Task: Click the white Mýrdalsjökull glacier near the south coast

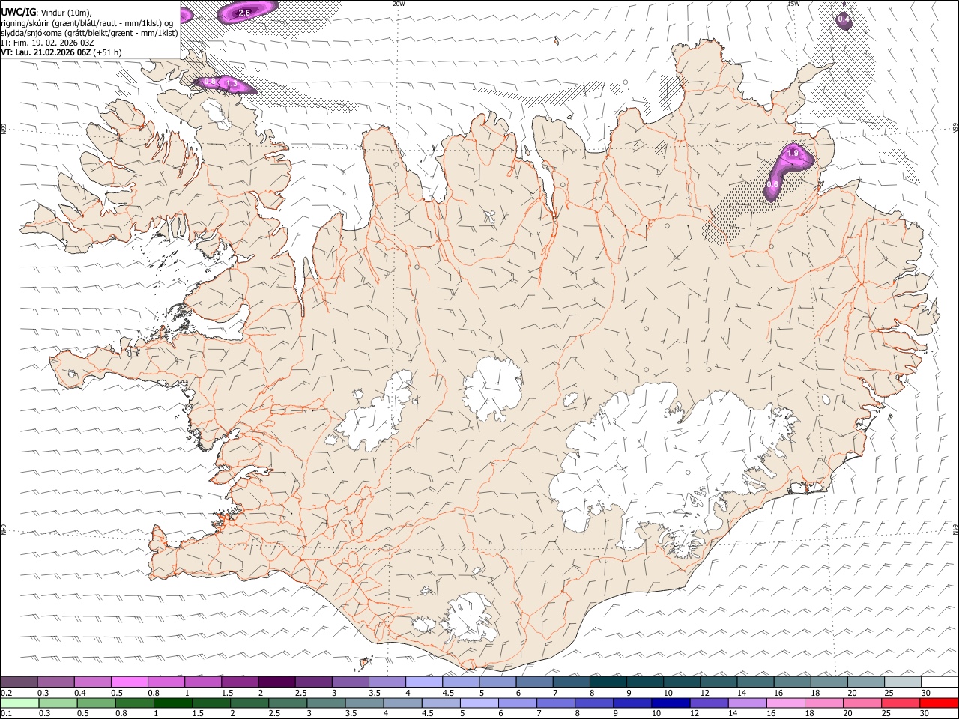Action: coord(471,619)
